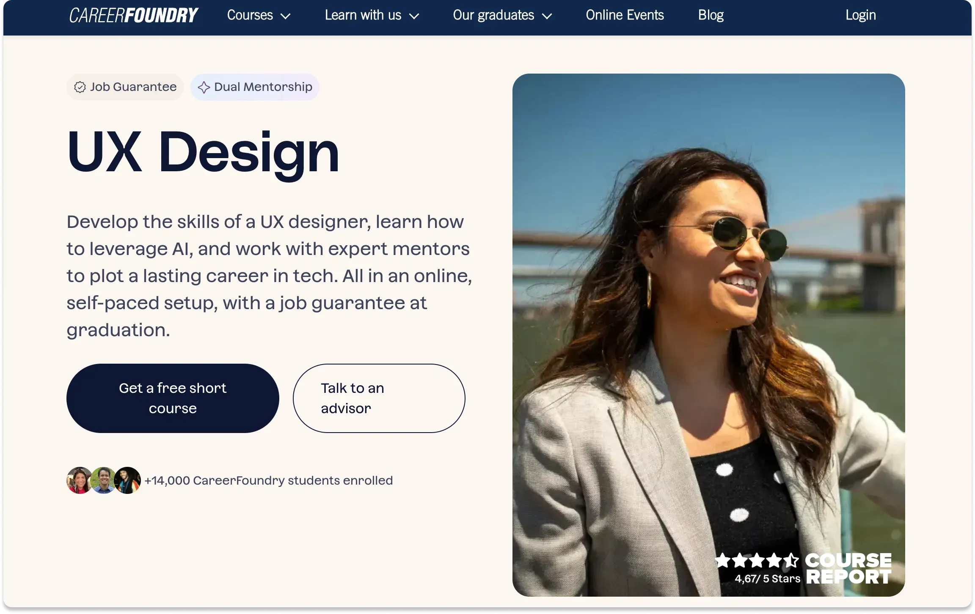975x614 pixels.
Task: Click the Dual Mentorship sparkle icon
Action: coord(205,87)
